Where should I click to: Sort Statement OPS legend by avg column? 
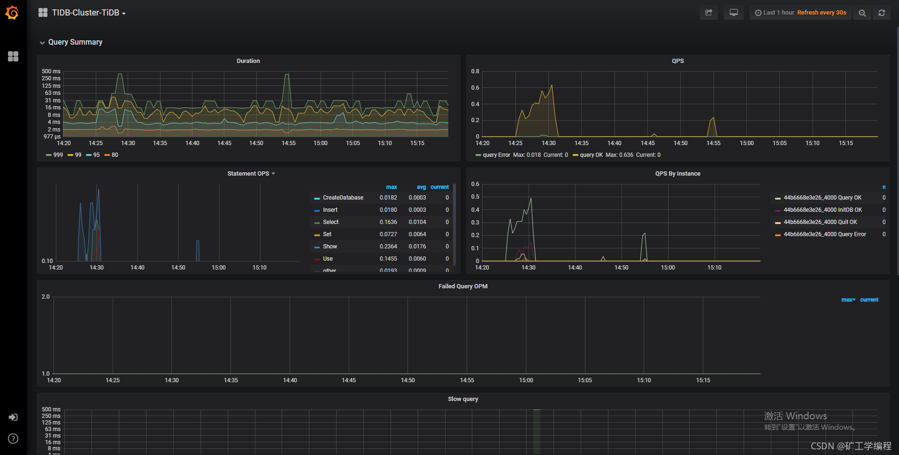click(421, 187)
